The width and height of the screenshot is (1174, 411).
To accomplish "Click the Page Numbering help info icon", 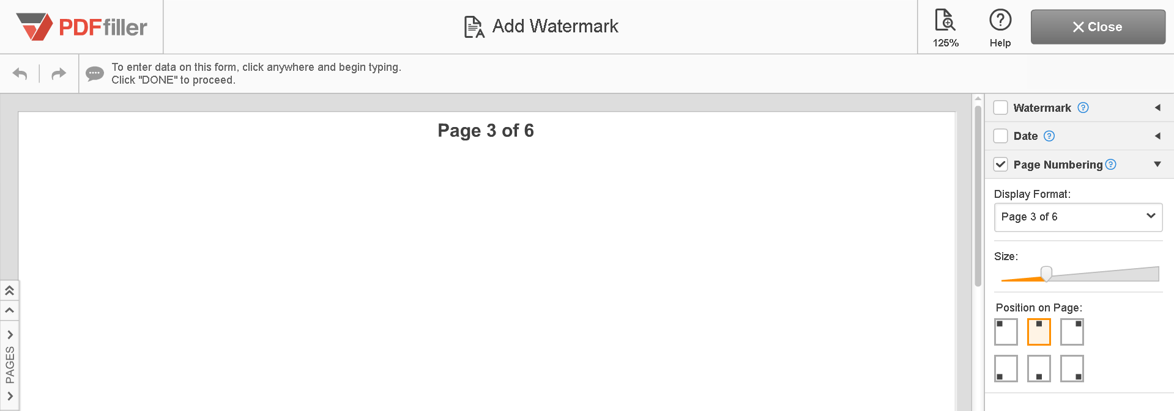I will click(x=1111, y=164).
